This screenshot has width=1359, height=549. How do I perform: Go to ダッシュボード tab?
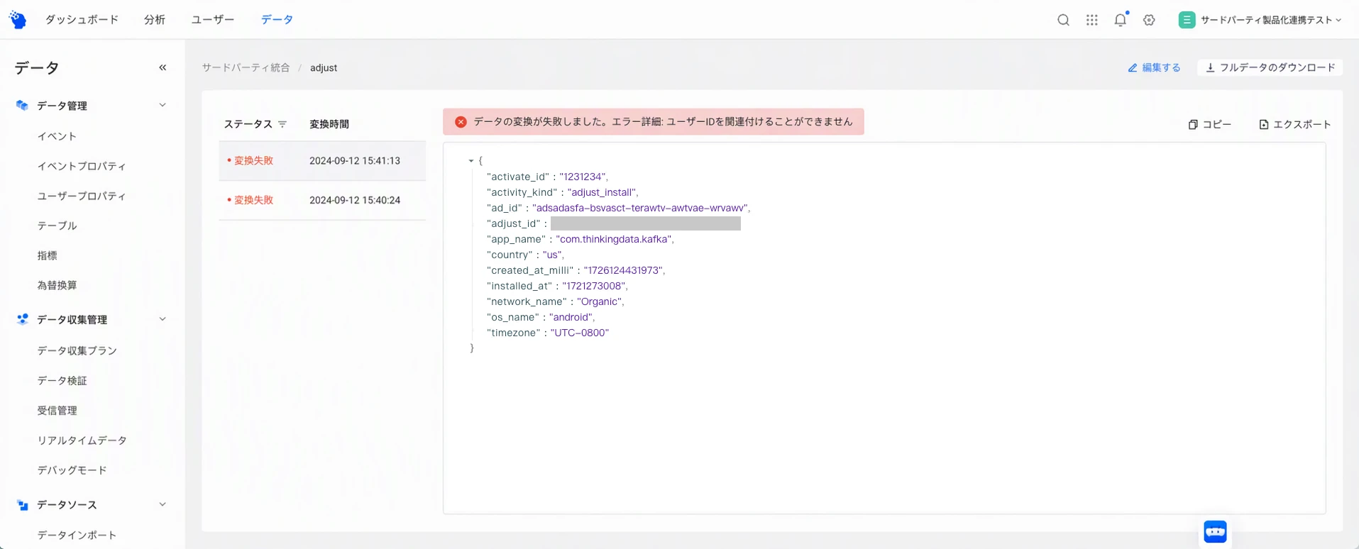coord(82,20)
